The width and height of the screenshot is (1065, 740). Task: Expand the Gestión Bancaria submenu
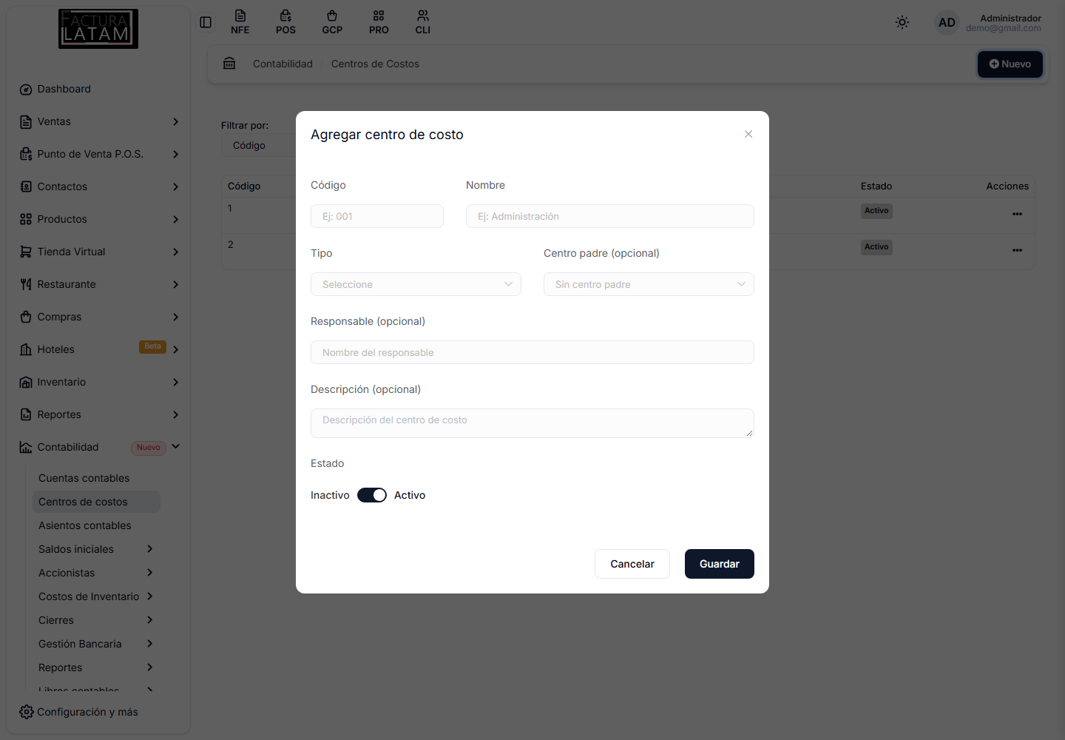click(x=149, y=644)
